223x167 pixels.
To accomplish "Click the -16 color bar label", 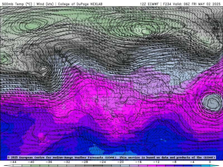I will coord(138,162).
